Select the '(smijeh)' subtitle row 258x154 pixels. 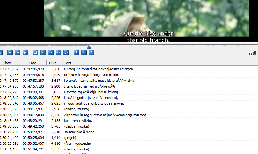129,138
